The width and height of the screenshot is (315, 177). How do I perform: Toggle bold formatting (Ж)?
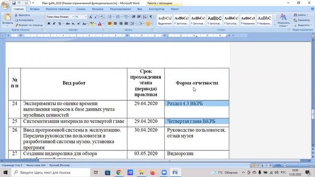click(x=49, y=24)
